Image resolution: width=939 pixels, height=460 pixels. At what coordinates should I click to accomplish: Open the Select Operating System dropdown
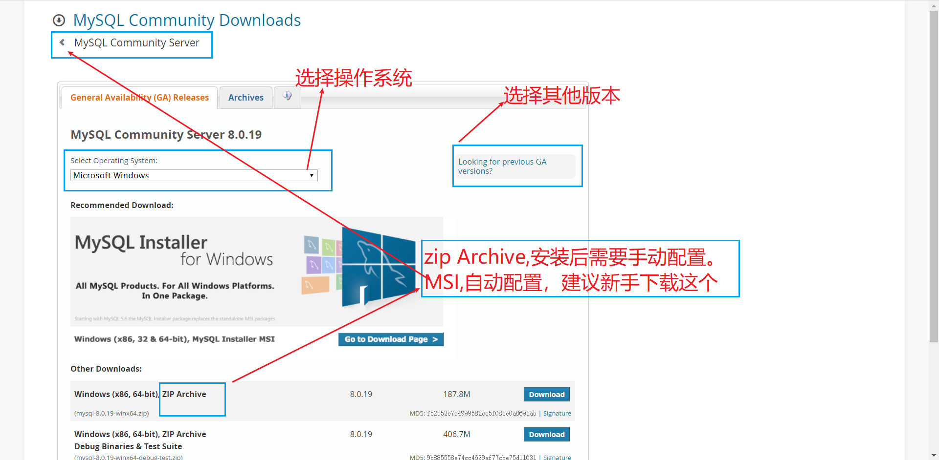point(194,175)
